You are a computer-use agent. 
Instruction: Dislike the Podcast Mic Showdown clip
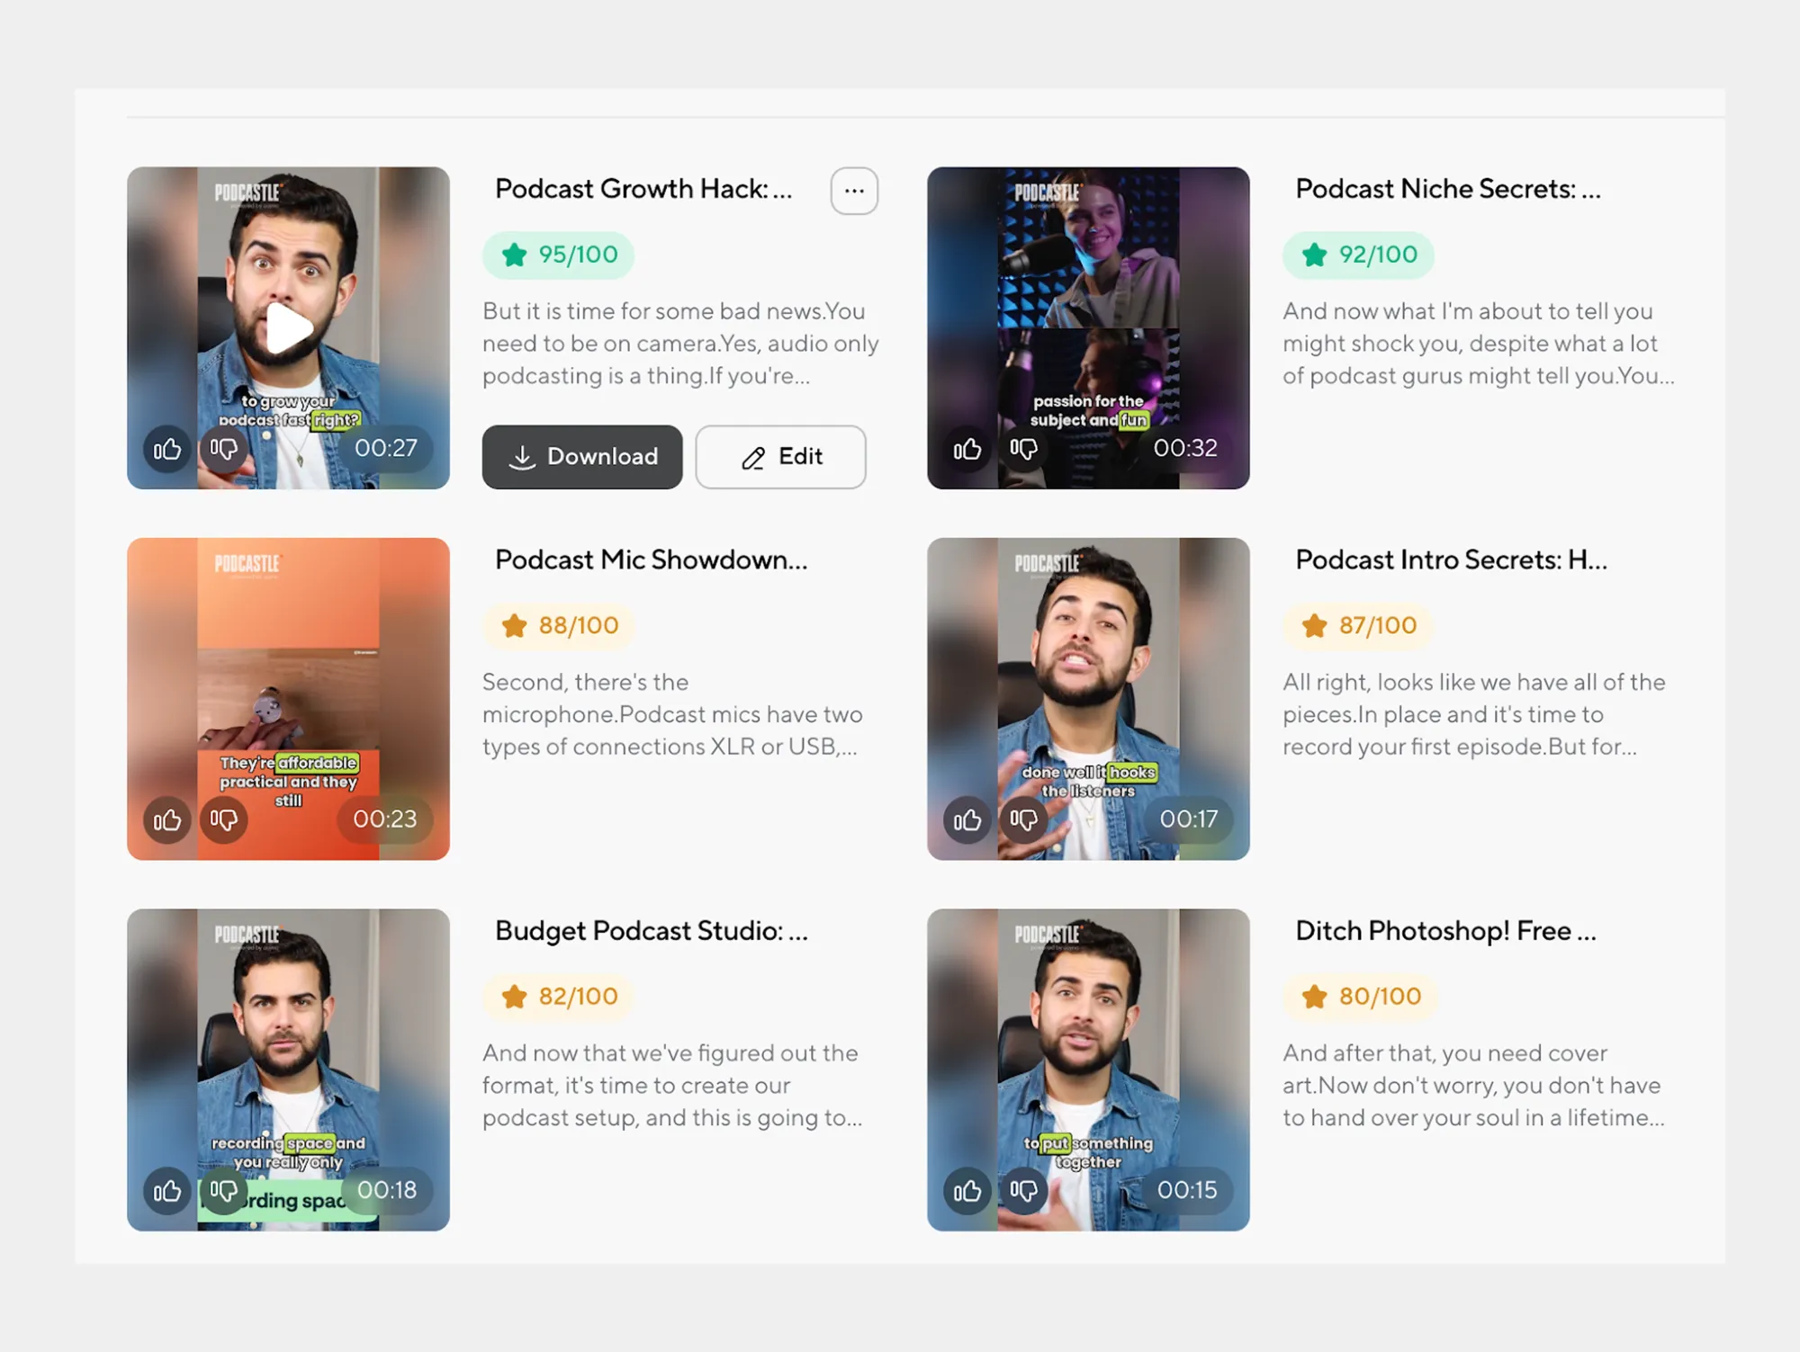(x=224, y=819)
